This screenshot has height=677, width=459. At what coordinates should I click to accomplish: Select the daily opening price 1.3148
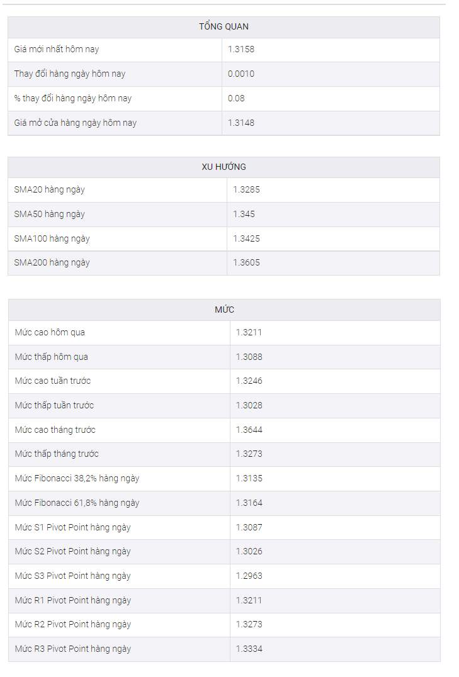click(x=241, y=123)
